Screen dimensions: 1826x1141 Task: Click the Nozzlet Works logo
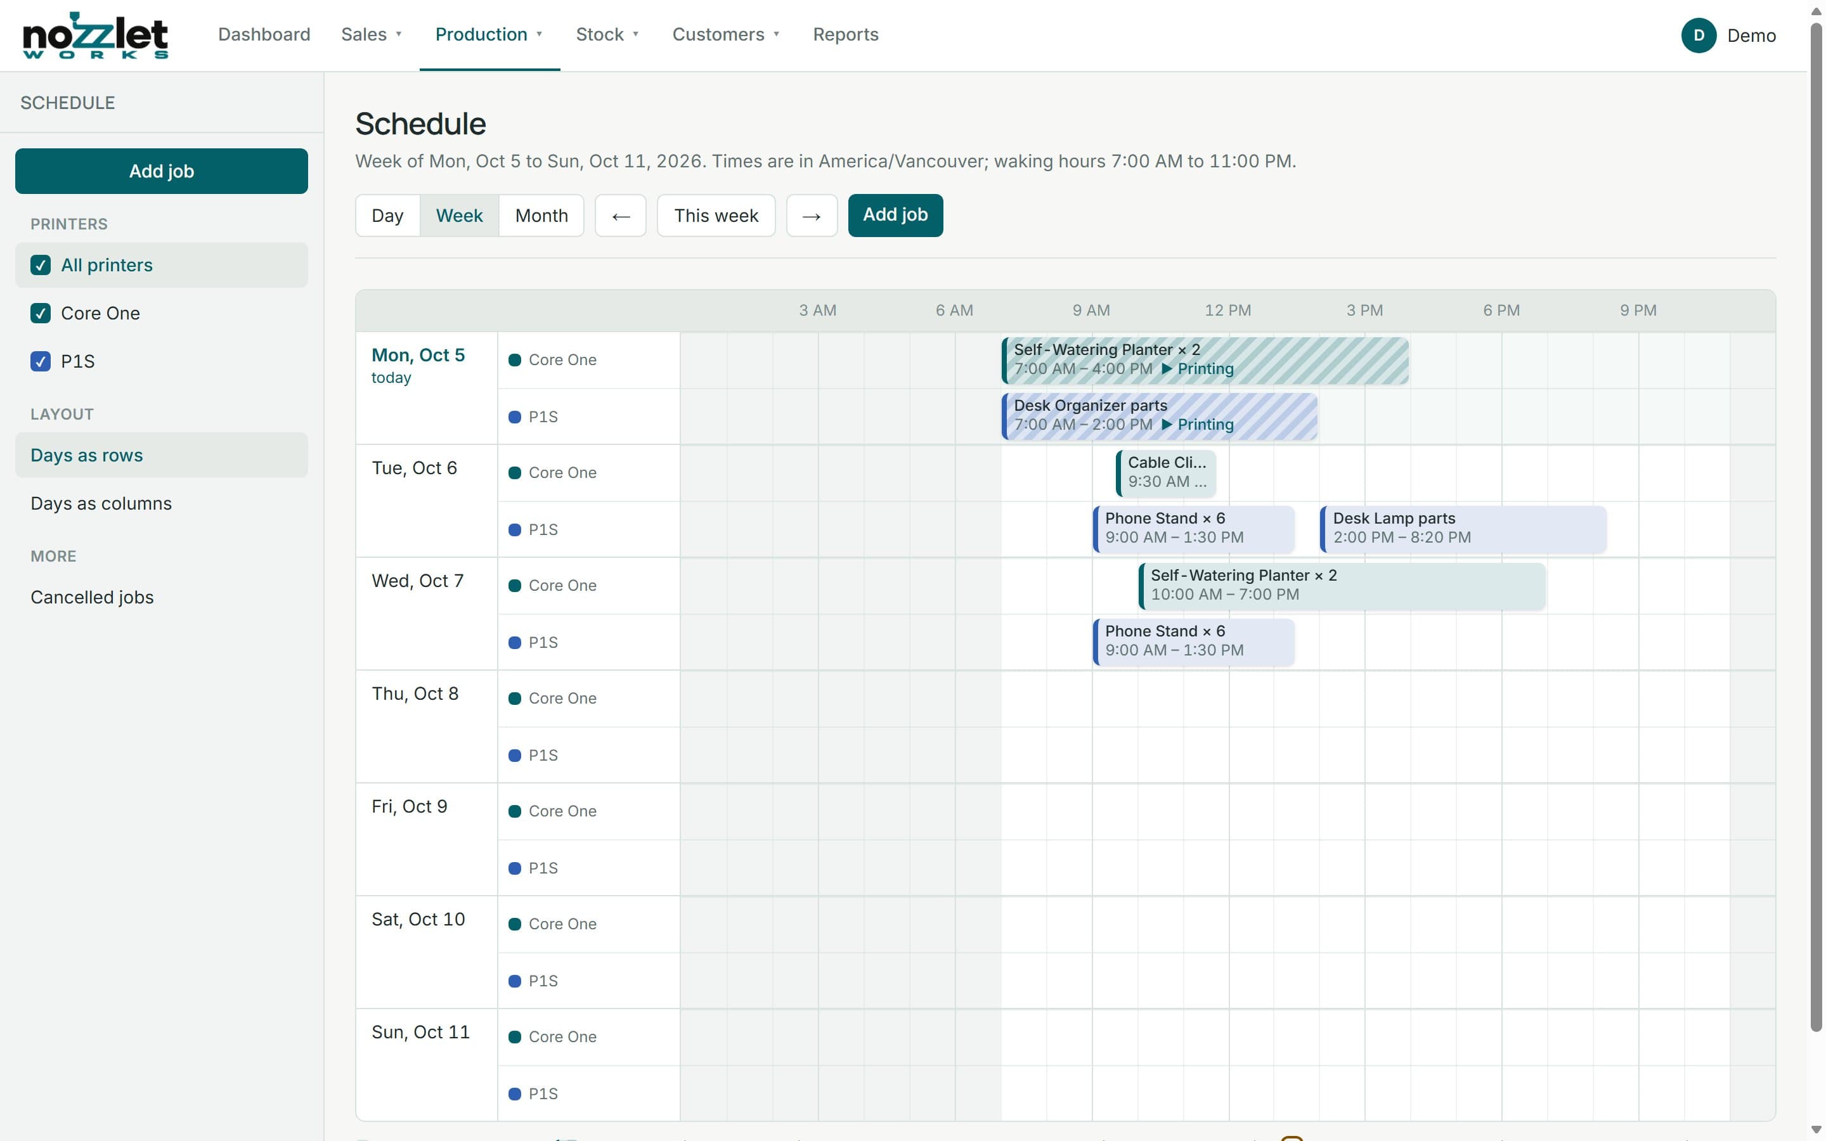pos(95,35)
